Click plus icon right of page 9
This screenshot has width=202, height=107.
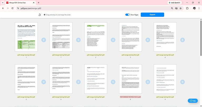(183, 82)
